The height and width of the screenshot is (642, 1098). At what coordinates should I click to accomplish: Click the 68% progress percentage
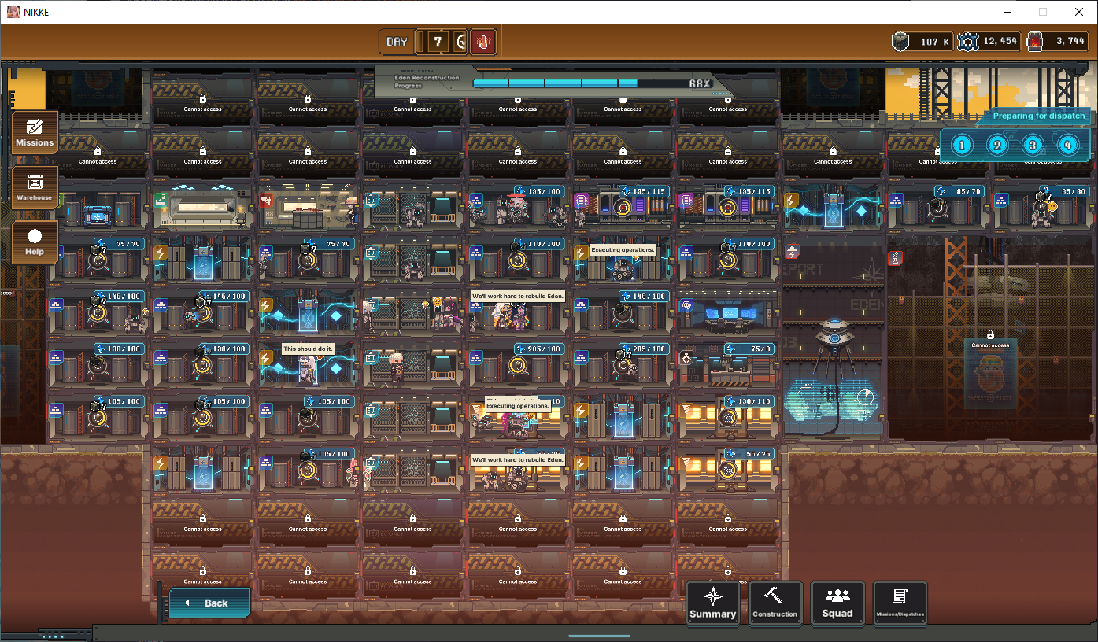coord(700,83)
